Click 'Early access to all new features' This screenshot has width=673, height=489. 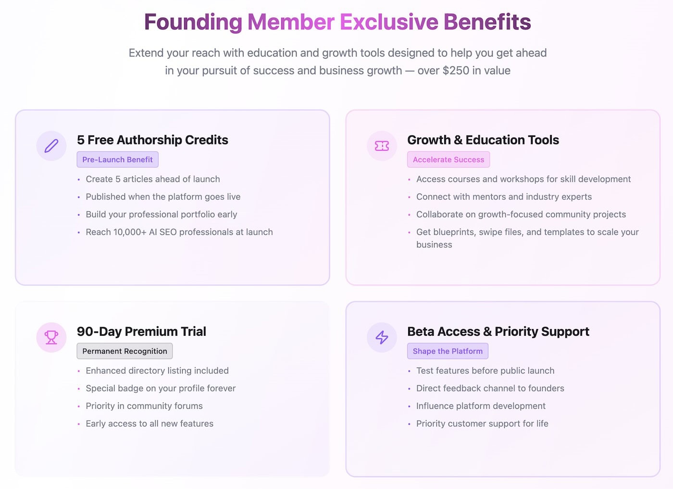point(150,424)
